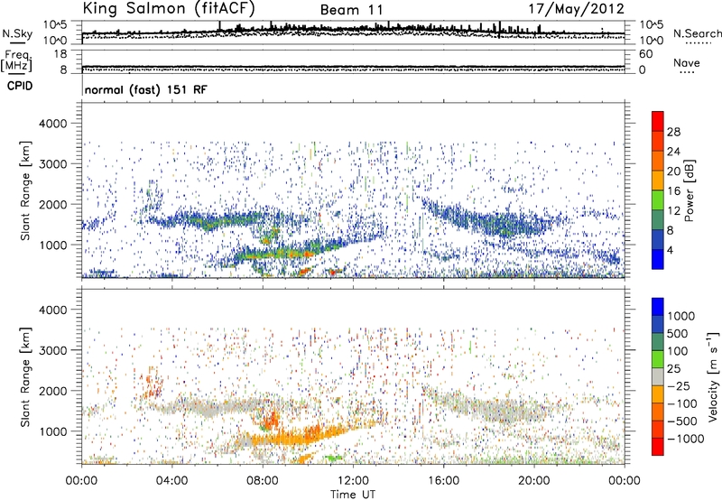Select the 'Slant Range [km]' label of velocity panel
722x500 pixels.
pyautogui.click(x=25, y=377)
